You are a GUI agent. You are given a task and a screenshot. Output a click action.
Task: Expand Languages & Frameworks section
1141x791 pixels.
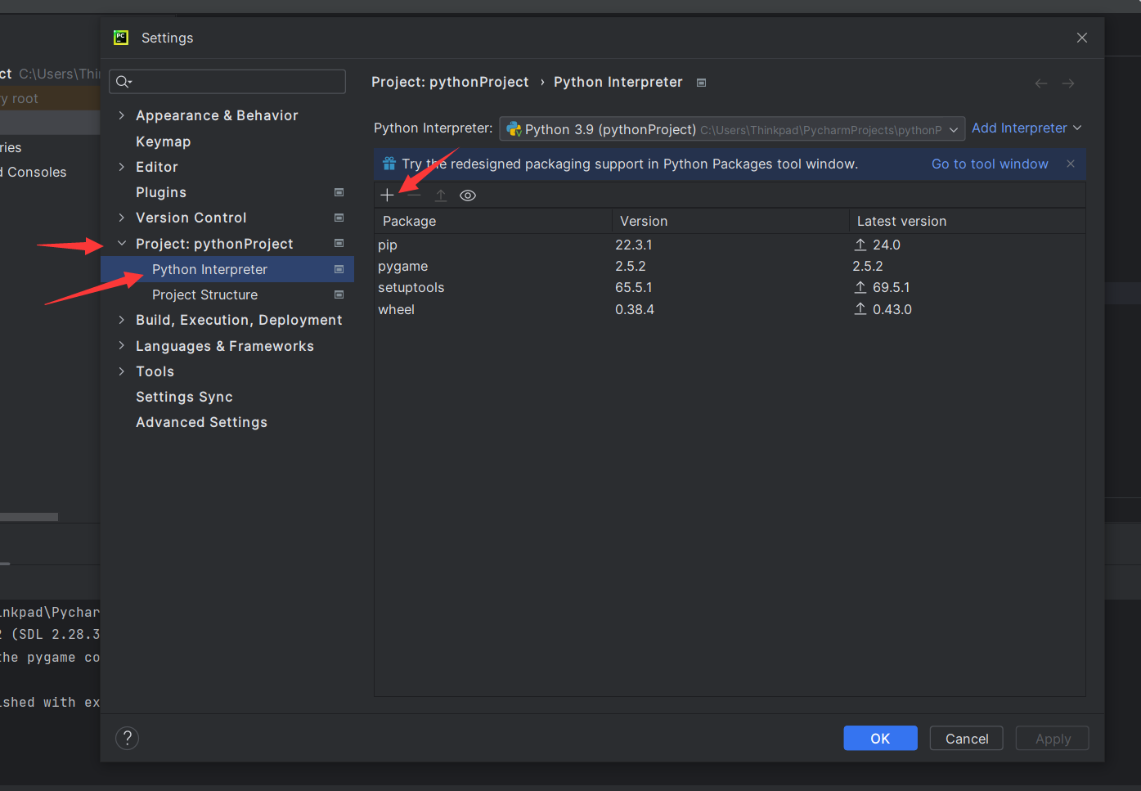pyautogui.click(x=122, y=346)
